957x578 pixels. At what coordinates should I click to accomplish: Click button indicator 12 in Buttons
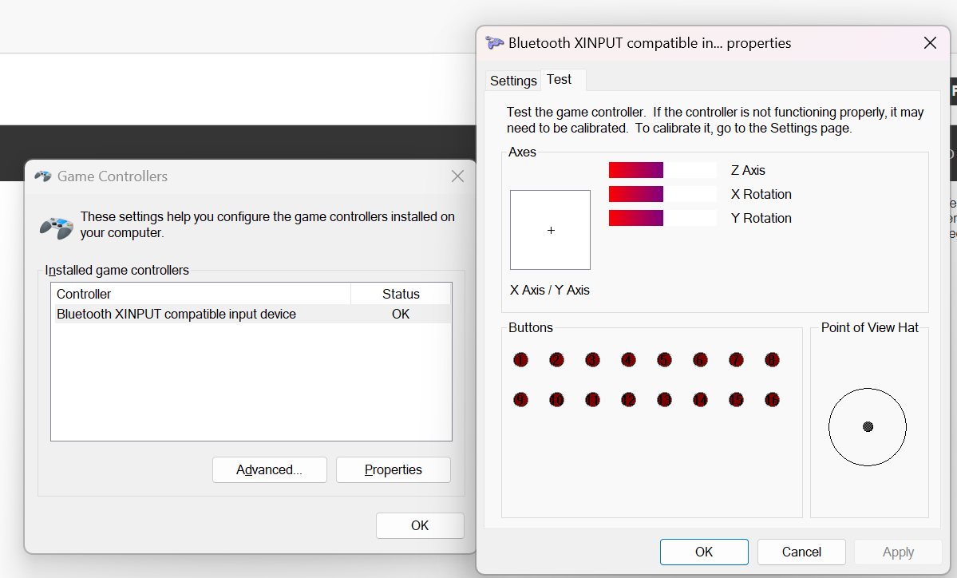point(629,400)
